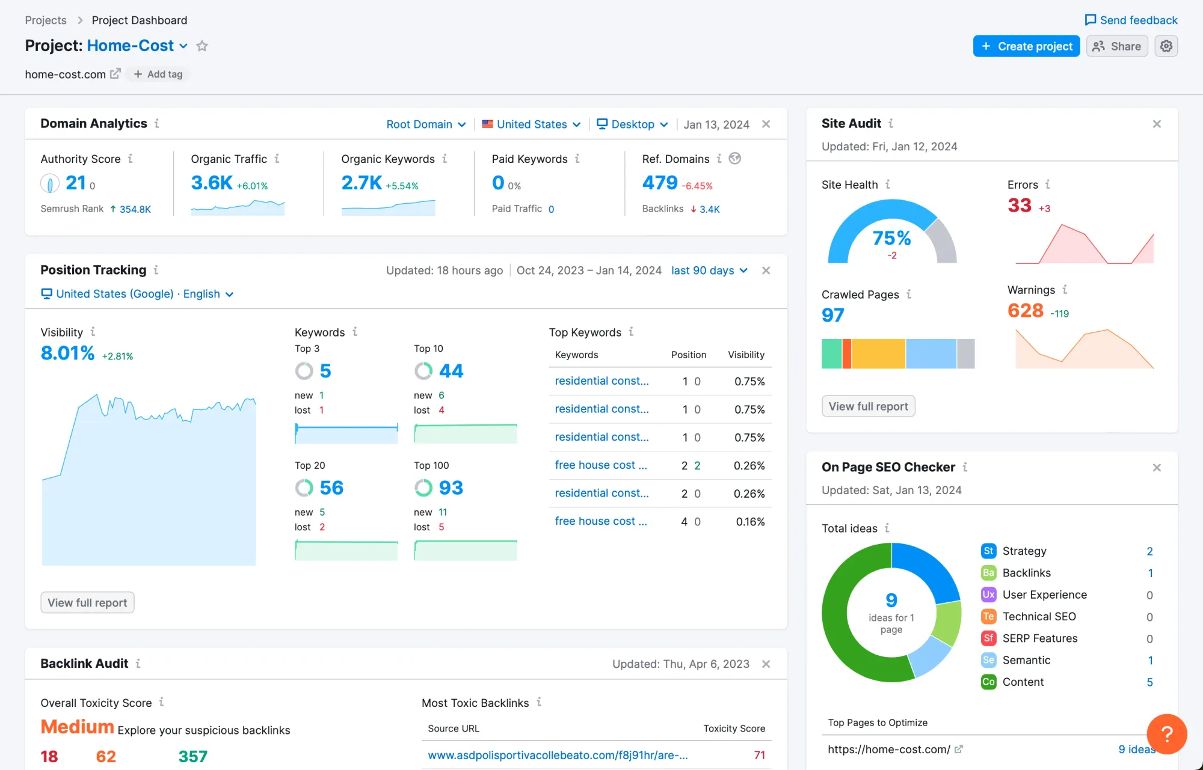
Task: Click the Ref. Domains info icon
Action: point(719,159)
